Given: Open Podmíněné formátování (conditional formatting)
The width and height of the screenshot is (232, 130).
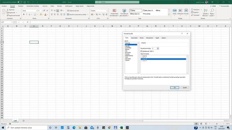Looking at the screenshot, I should pos(115,13).
